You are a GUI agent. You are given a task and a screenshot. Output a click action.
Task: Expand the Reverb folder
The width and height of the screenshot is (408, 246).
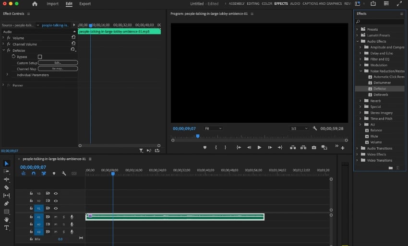pos(360,101)
